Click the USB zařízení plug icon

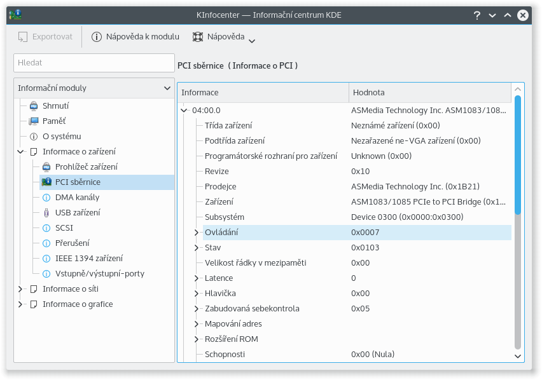point(46,213)
